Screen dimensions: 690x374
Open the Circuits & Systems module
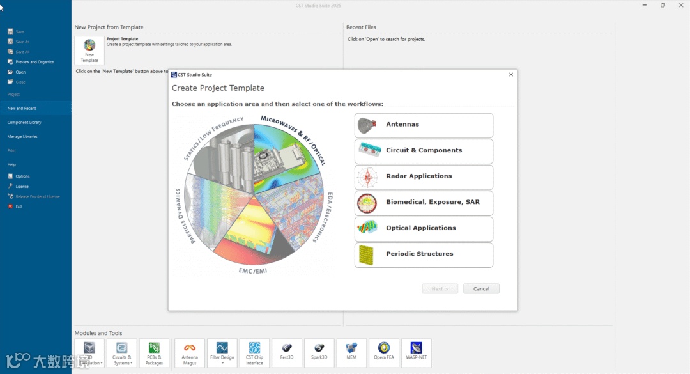tap(122, 354)
